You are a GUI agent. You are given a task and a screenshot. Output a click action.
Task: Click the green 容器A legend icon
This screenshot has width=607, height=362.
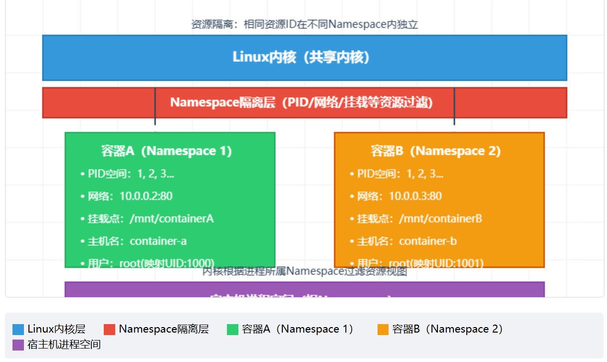[x=232, y=329]
